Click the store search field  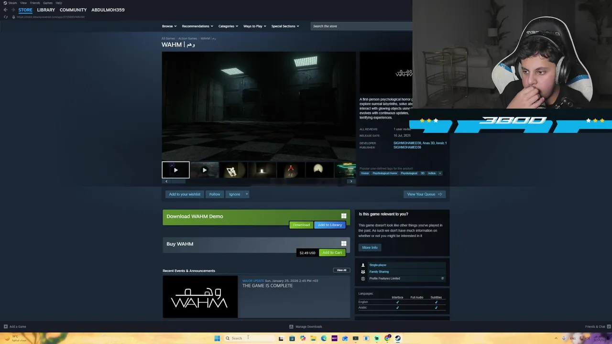[x=361, y=26]
